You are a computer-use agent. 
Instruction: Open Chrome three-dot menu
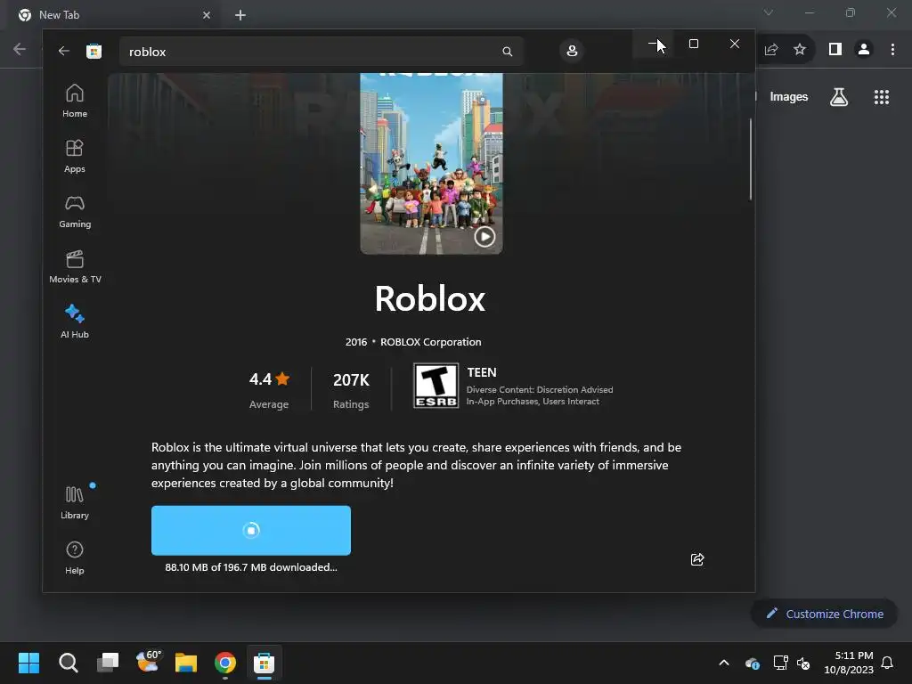coord(892,50)
